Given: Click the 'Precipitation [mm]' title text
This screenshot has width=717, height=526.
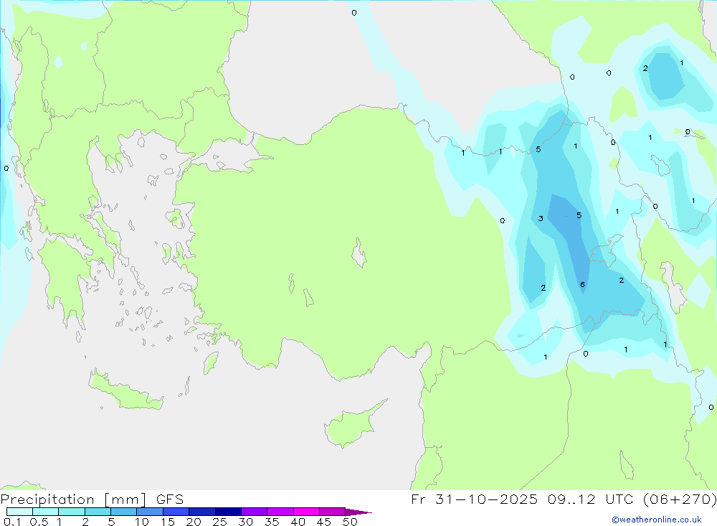Looking at the screenshot, I should (74, 499).
